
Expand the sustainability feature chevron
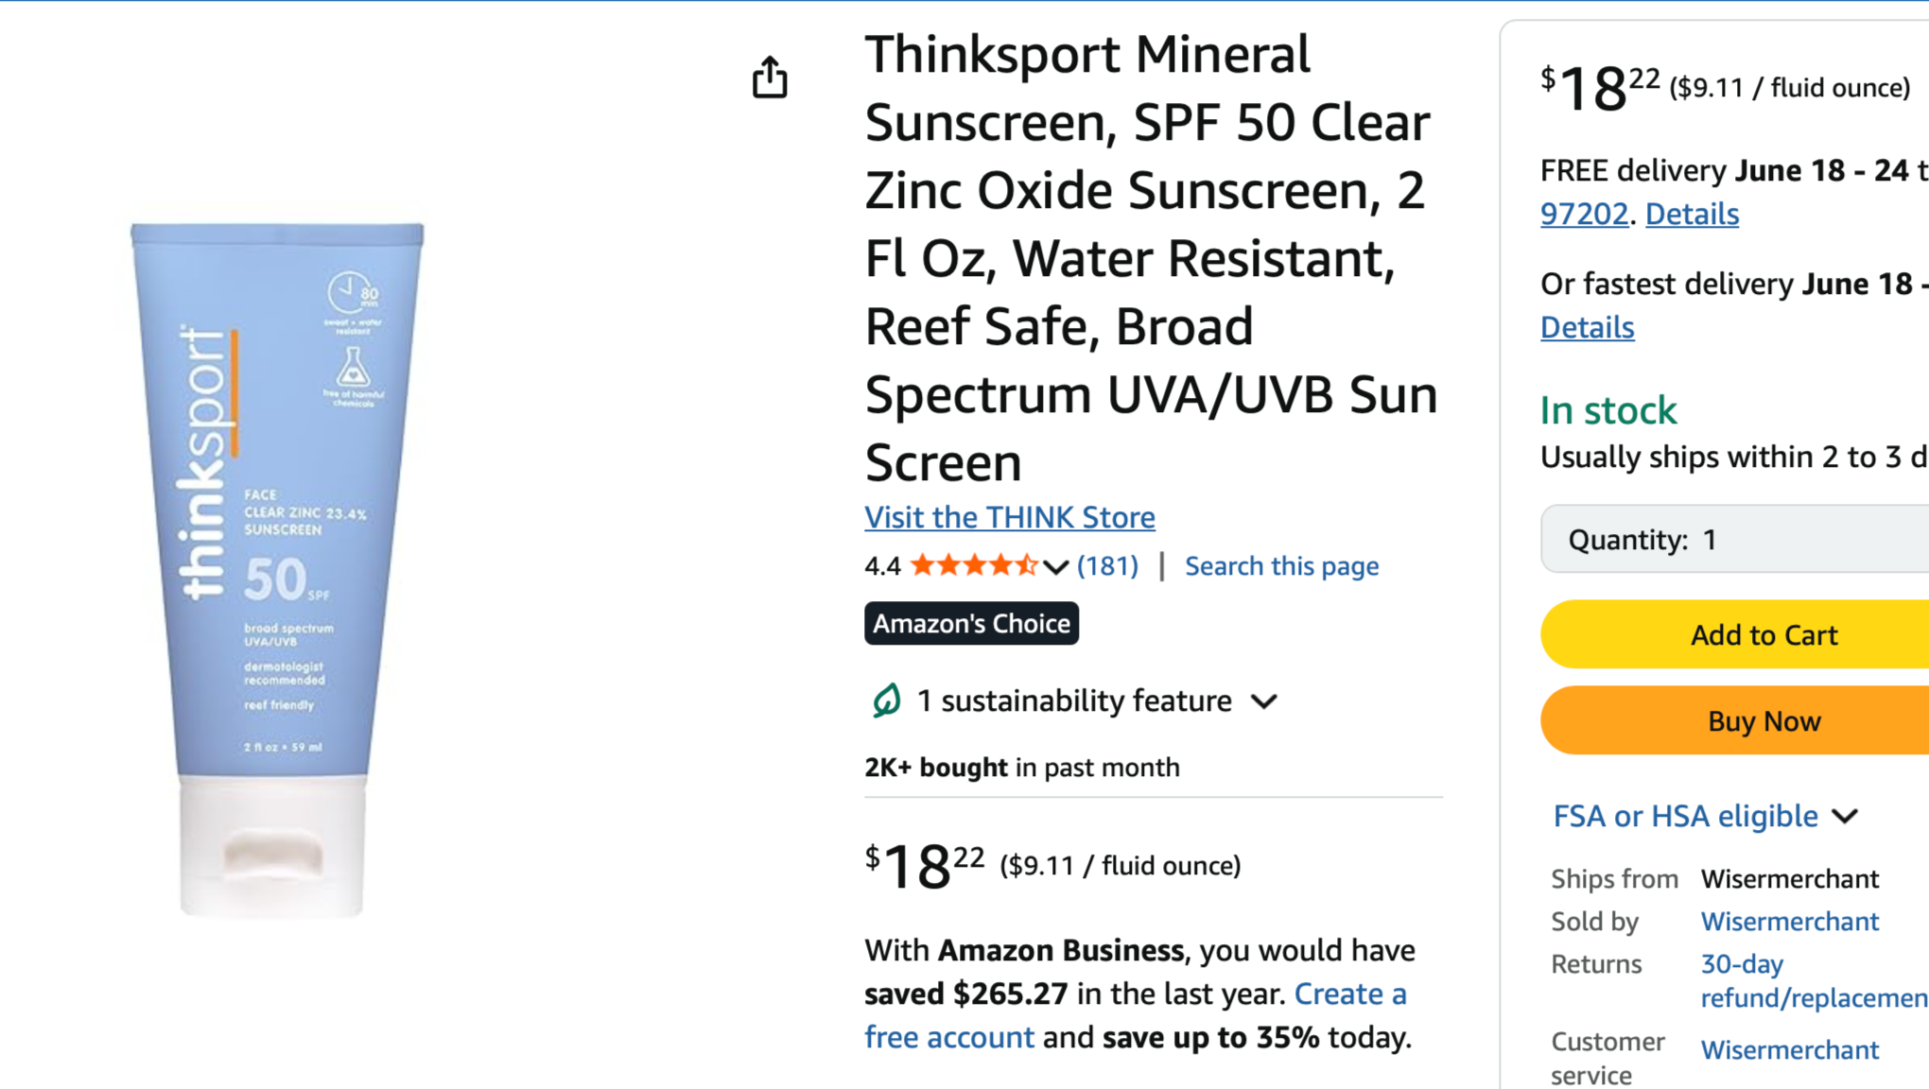click(x=1264, y=701)
